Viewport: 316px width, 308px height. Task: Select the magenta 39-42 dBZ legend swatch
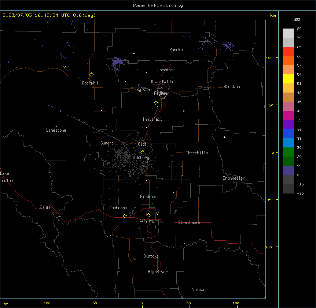(x=288, y=115)
